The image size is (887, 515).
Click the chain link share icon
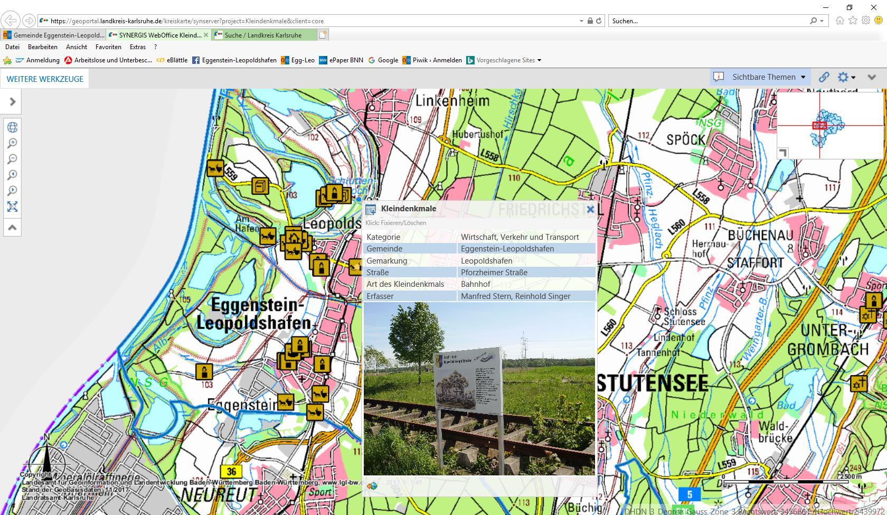tap(824, 77)
